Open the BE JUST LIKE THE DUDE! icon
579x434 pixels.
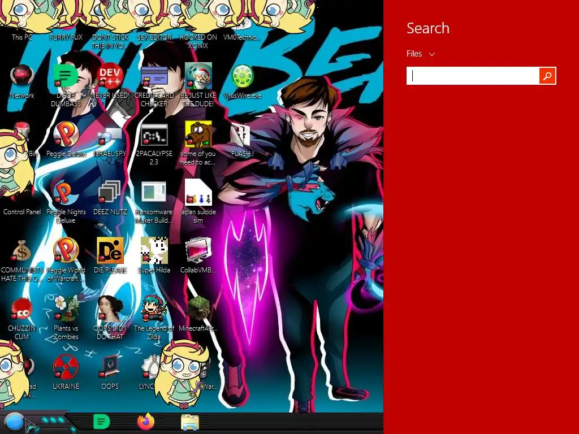tap(198, 76)
